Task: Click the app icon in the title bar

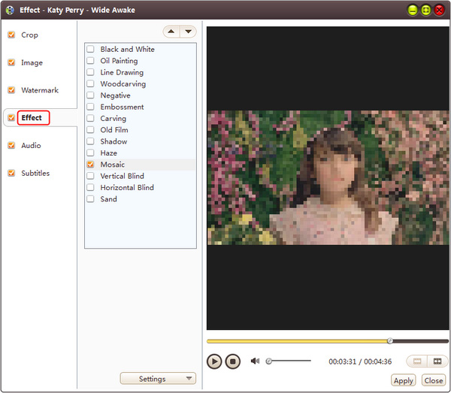Action: click(x=9, y=10)
